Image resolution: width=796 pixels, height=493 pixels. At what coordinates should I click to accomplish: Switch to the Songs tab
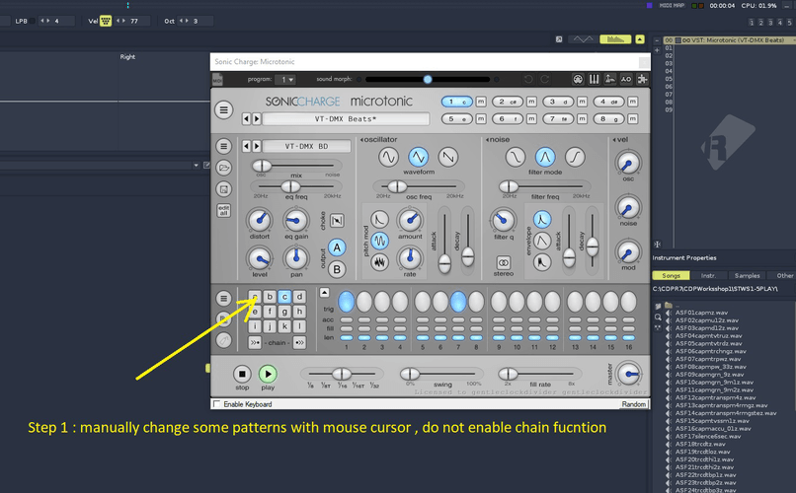pyautogui.click(x=671, y=275)
